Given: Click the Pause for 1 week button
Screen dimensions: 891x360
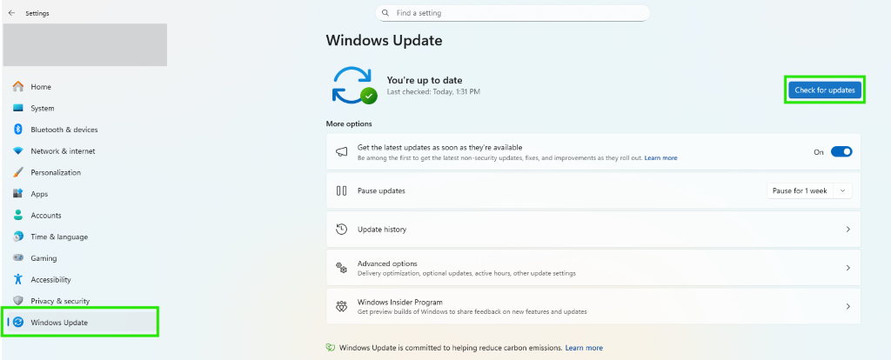Looking at the screenshot, I should coord(800,190).
